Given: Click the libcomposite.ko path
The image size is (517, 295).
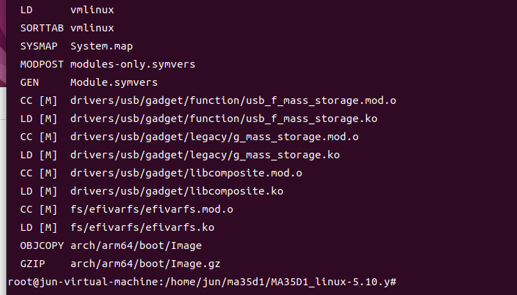Looking at the screenshot, I should tap(177, 191).
